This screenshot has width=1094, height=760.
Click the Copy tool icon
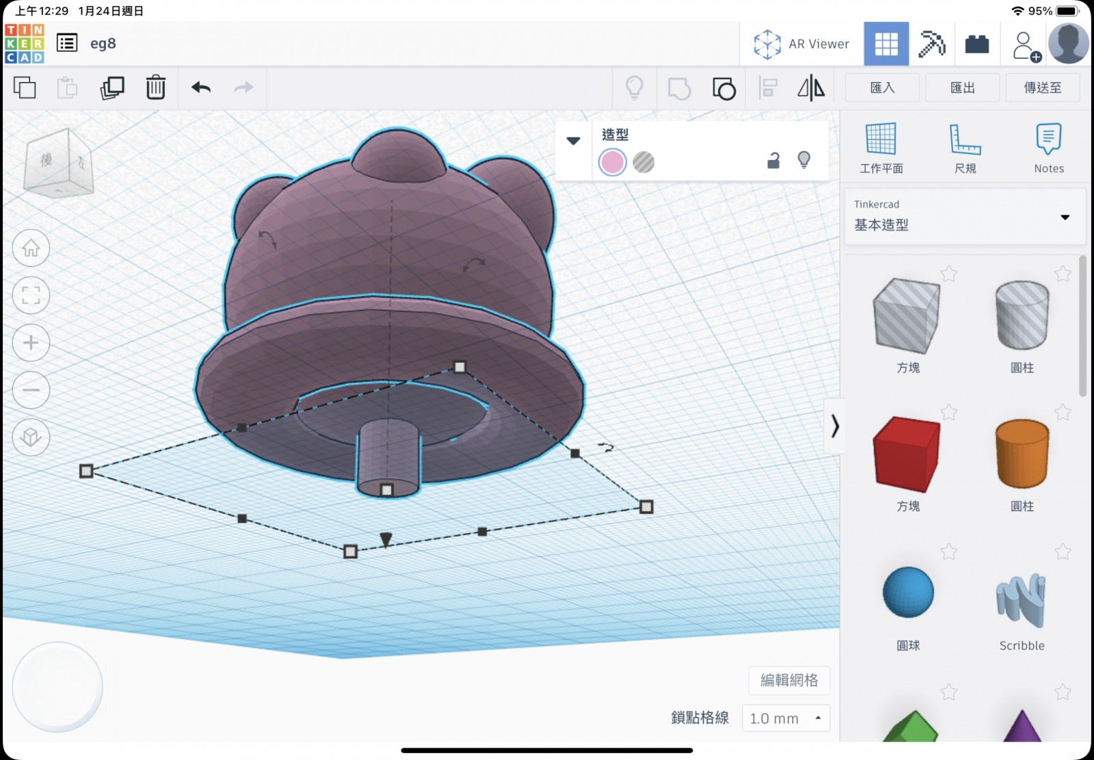pyautogui.click(x=25, y=87)
